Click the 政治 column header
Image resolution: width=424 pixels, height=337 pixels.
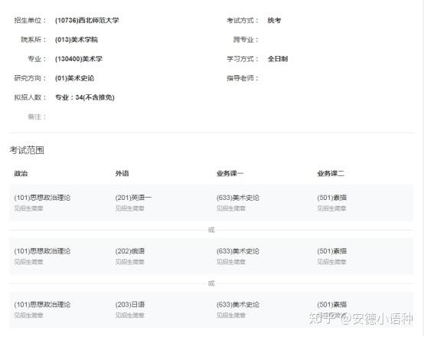21,174
